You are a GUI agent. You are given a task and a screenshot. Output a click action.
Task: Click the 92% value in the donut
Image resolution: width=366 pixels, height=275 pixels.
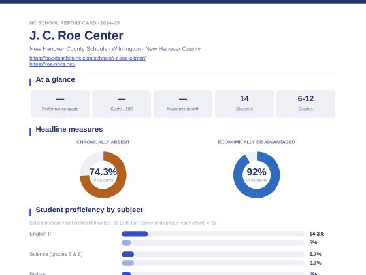coord(256,172)
